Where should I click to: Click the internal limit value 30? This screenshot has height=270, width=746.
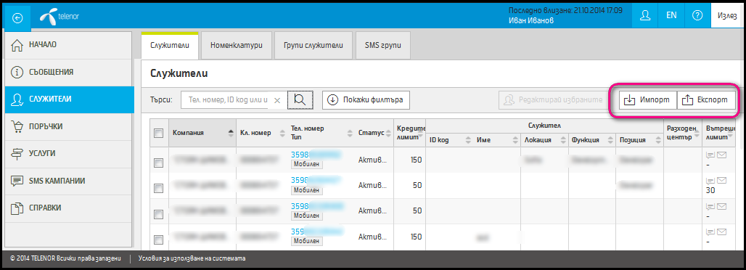710,190
